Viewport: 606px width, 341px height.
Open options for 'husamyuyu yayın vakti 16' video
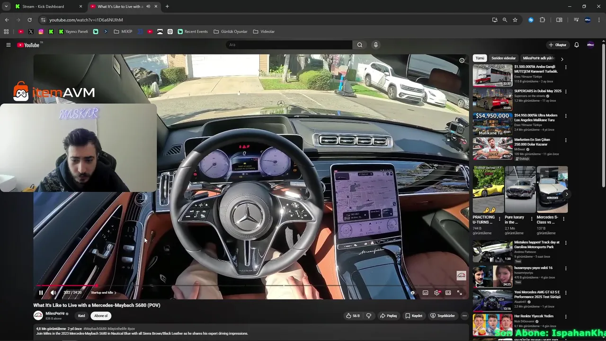566,268
